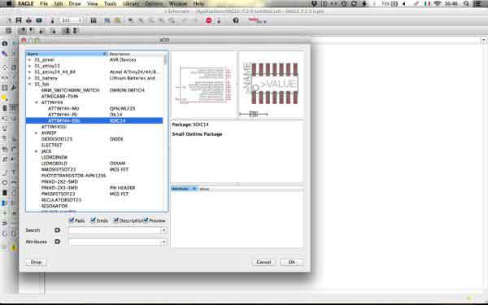Expand the JACK device node

[36, 151]
